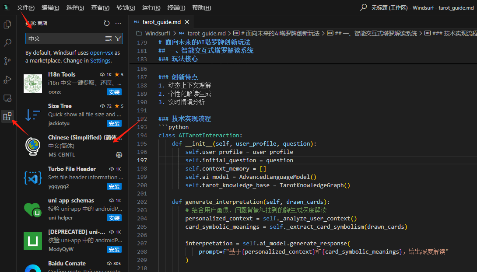Open the 运行 menu

[151, 7]
